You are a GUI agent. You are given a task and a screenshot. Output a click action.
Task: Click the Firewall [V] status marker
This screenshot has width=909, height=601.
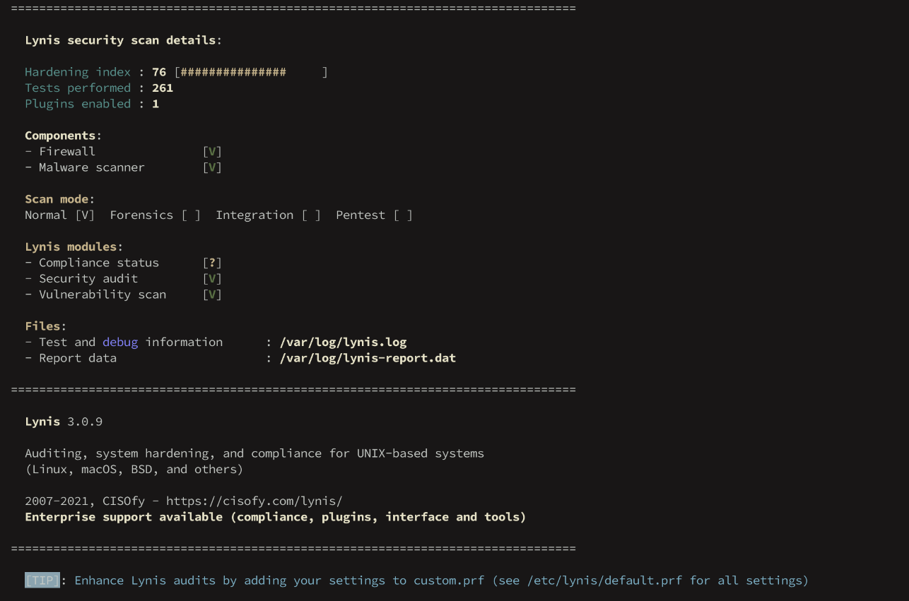tap(212, 151)
